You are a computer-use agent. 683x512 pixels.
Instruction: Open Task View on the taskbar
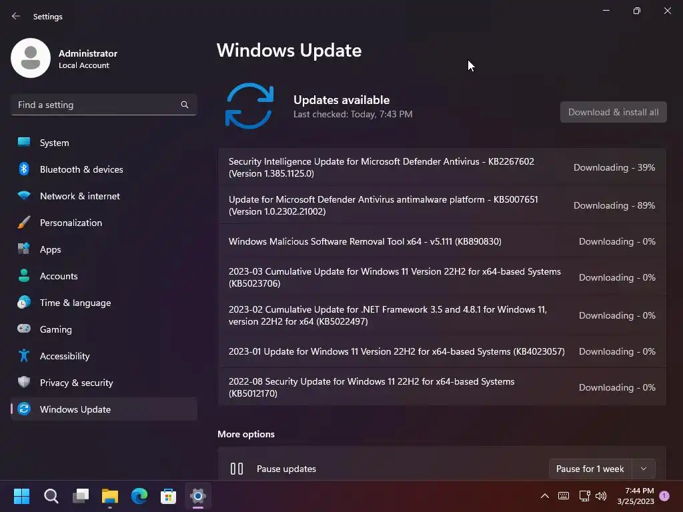point(81,496)
